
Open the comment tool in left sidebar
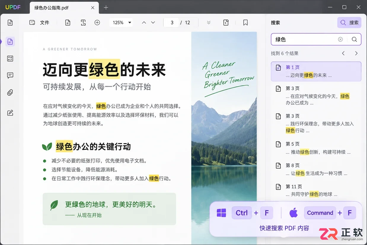(x=10, y=75)
